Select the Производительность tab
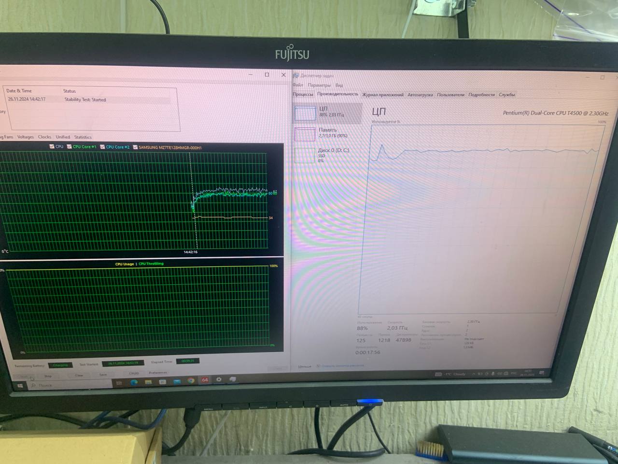 337,94
